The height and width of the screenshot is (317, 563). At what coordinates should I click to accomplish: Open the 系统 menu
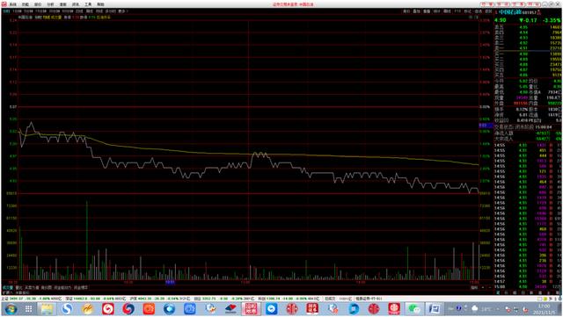tap(13, 4)
